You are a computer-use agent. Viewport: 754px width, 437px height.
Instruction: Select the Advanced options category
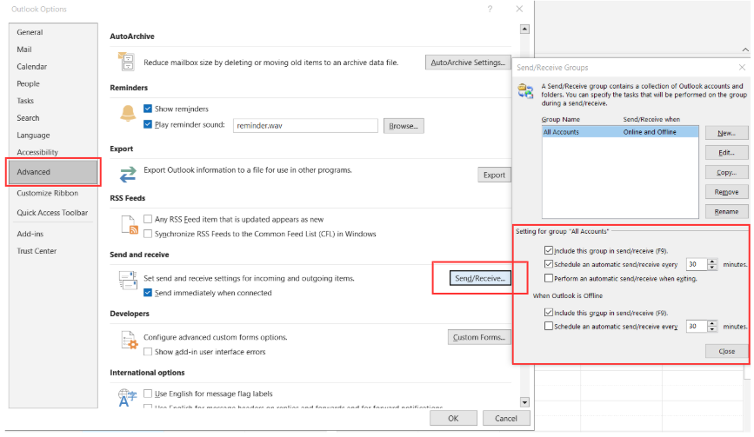[53, 172]
